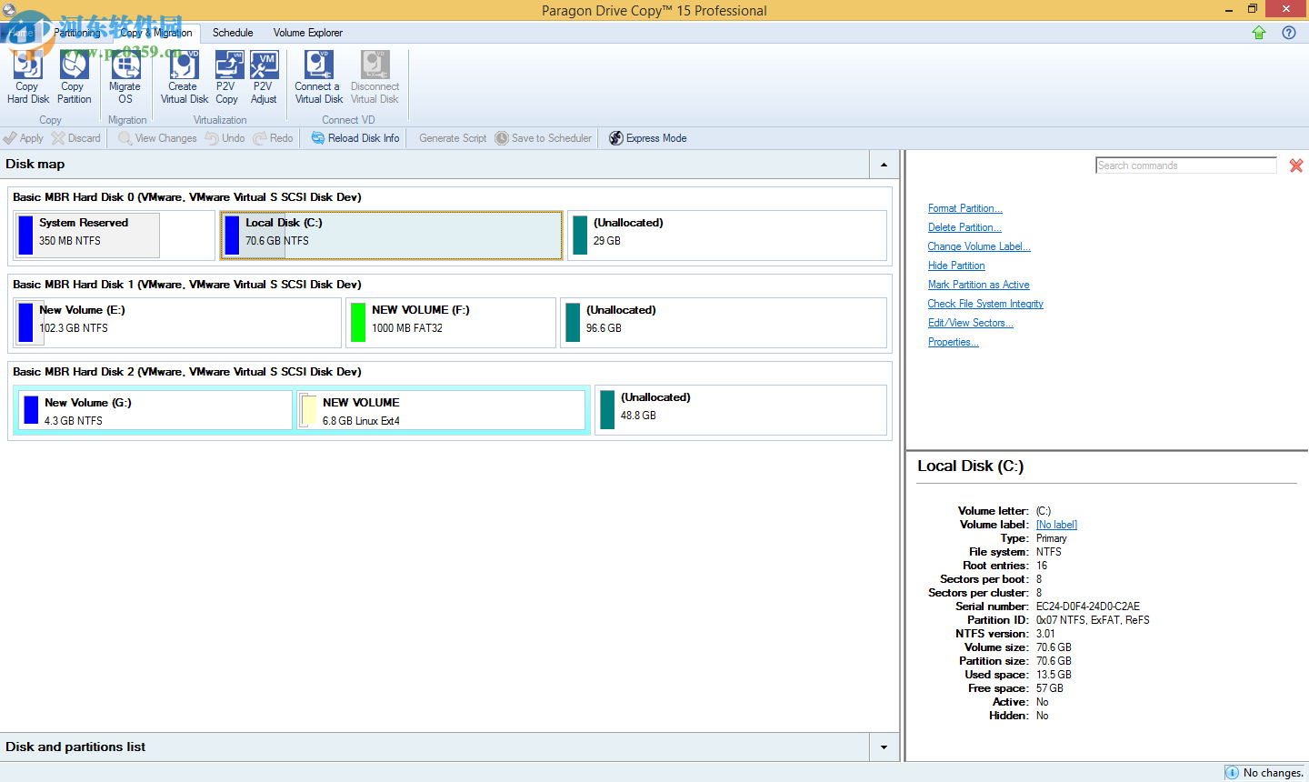Viewport: 1309px width, 782px height.
Task: Open the Volume Explorer tab
Action: pos(307,32)
